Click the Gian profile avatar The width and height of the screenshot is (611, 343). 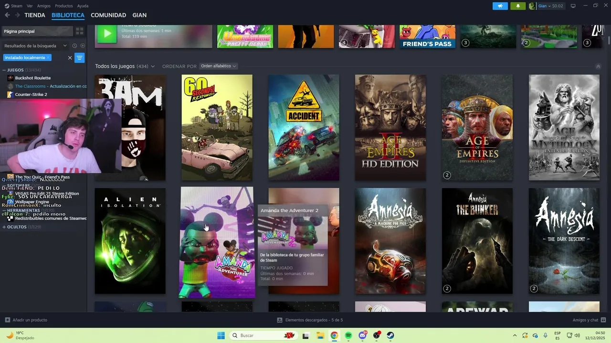(x=532, y=6)
